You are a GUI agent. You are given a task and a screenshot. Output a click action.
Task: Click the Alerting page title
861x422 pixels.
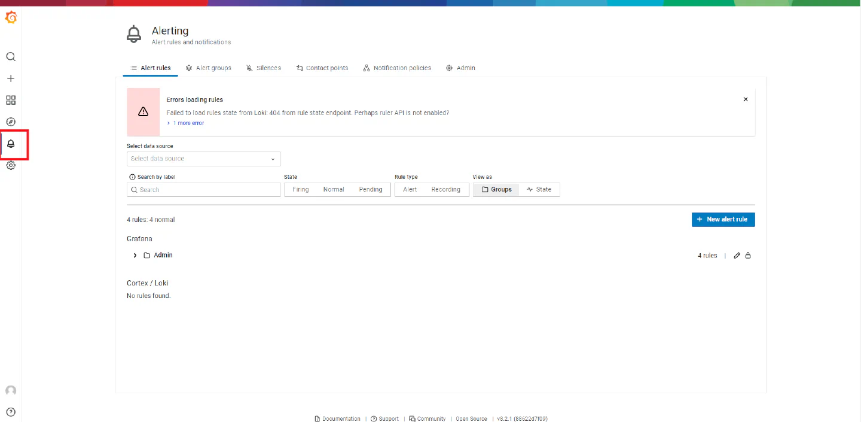[x=170, y=31]
